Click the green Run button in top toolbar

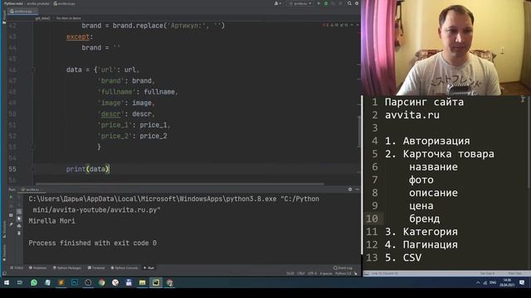[319, 3]
